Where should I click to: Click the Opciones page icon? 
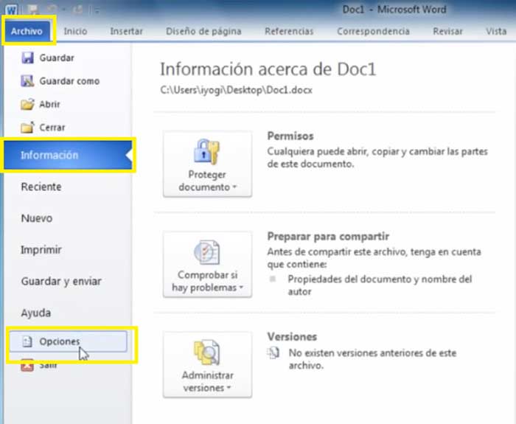(x=27, y=341)
